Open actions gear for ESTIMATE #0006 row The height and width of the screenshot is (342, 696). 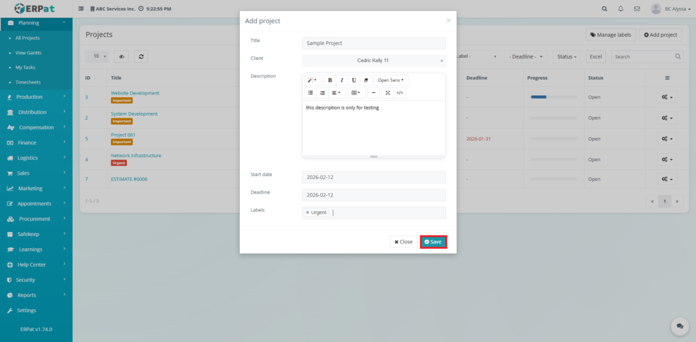pyautogui.click(x=667, y=179)
